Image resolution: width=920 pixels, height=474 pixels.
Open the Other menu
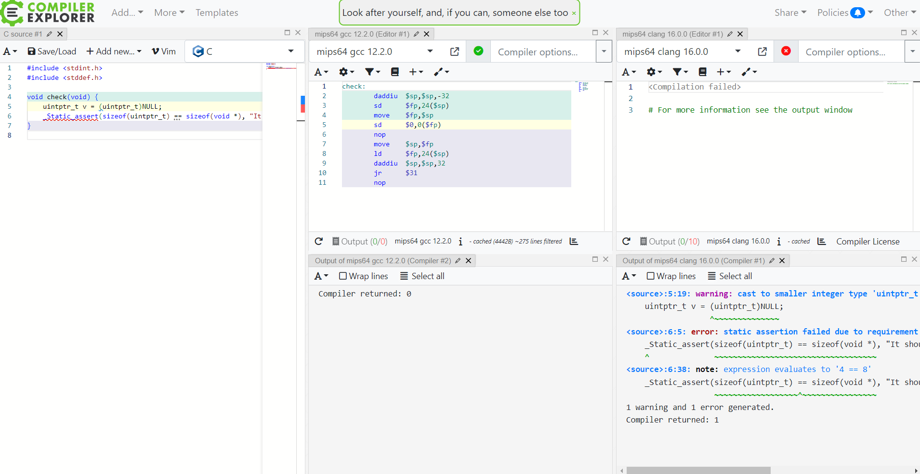pyautogui.click(x=899, y=13)
